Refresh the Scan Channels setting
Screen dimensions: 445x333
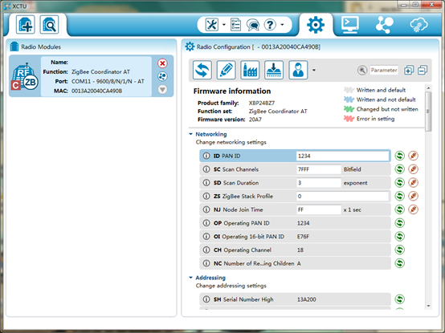[399, 169]
